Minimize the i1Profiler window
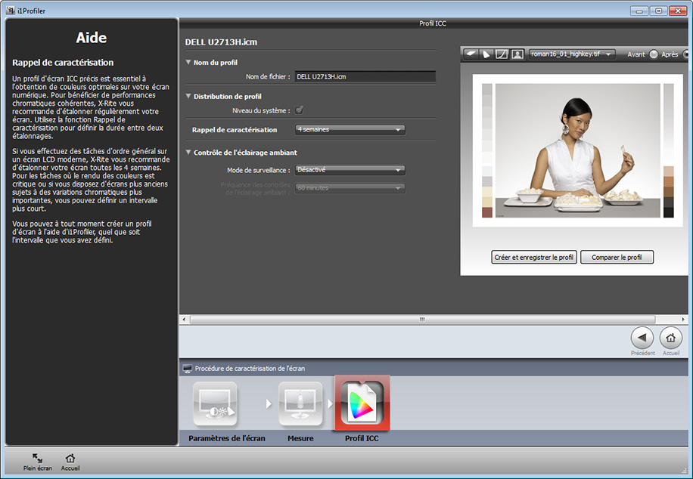The height and width of the screenshot is (479, 693). pos(639,11)
